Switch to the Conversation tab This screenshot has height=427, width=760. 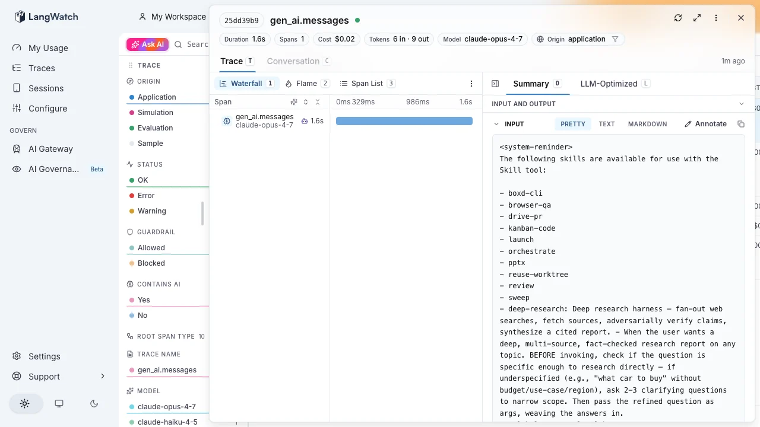[x=299, y=61]
